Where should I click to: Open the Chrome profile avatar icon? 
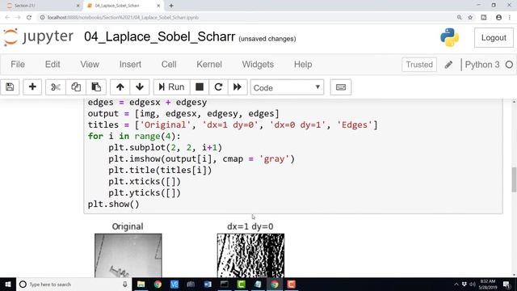tap(499, 18)
